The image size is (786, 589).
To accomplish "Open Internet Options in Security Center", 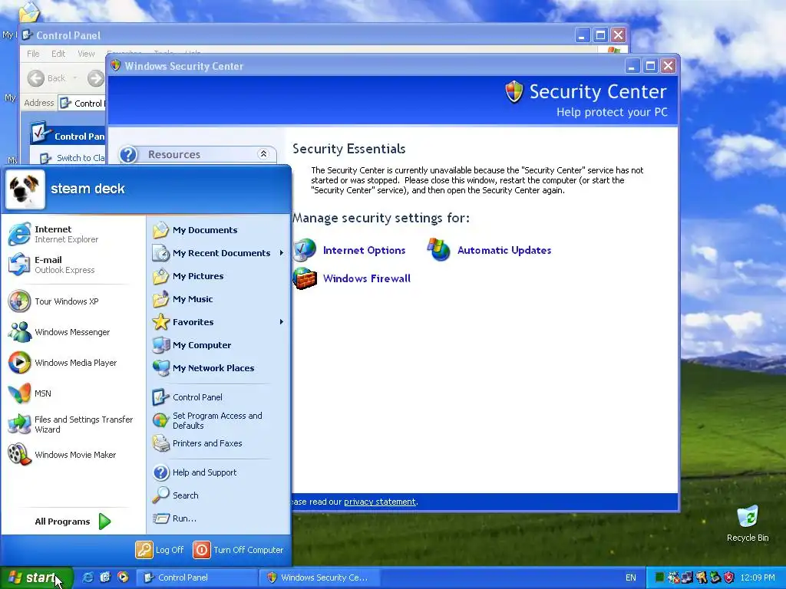I will click(349, 251).
